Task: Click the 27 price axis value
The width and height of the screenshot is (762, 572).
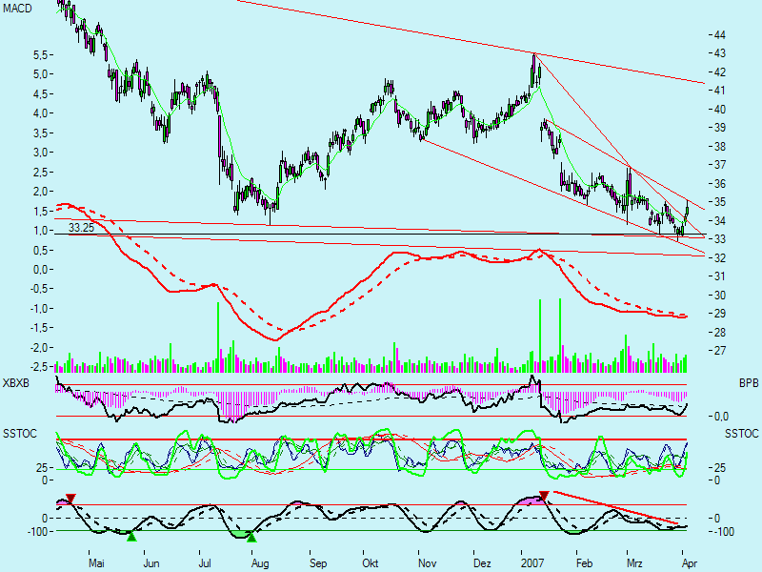Action: pos(720,351)
